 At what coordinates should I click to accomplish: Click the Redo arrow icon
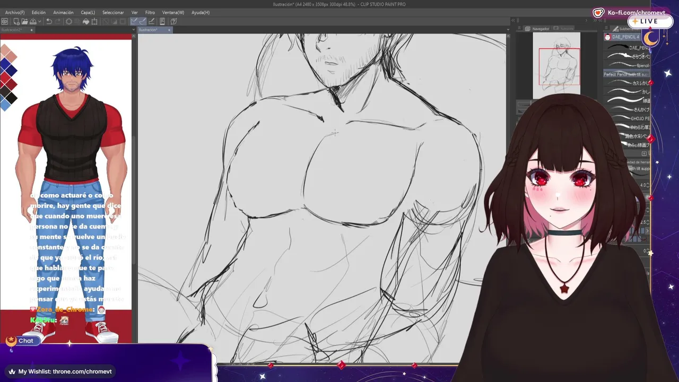click(x=57, y=21)
